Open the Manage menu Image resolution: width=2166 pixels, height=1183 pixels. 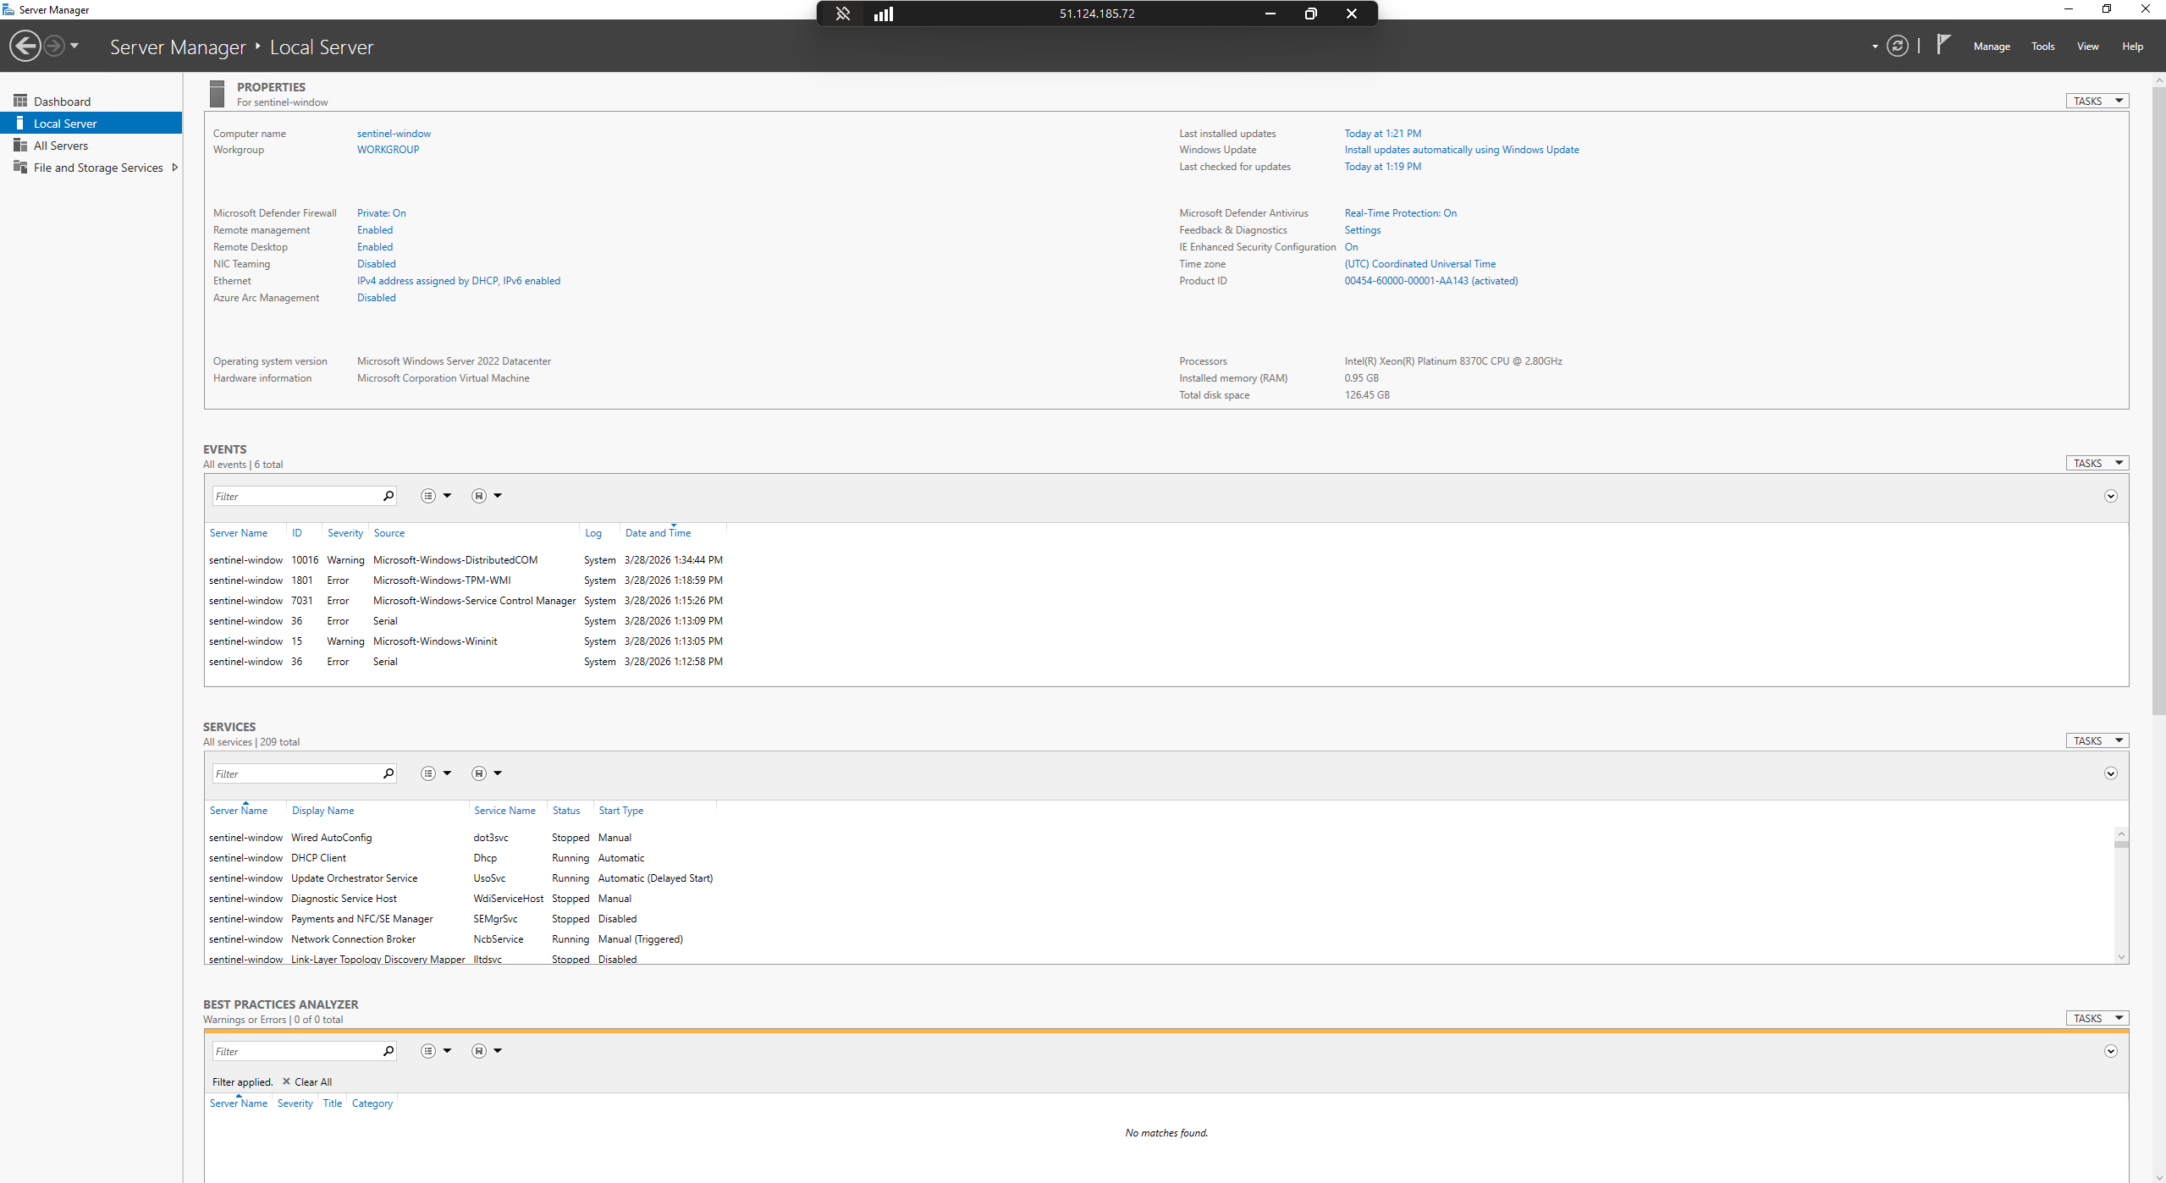point(1991,47)
